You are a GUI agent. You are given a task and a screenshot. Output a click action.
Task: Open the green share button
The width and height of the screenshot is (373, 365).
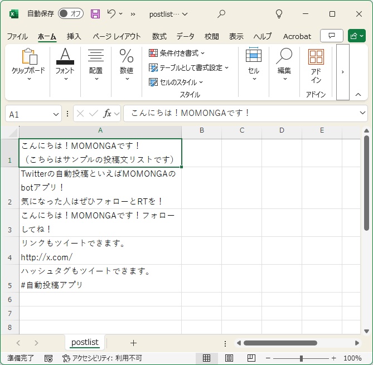pos(357,36)
